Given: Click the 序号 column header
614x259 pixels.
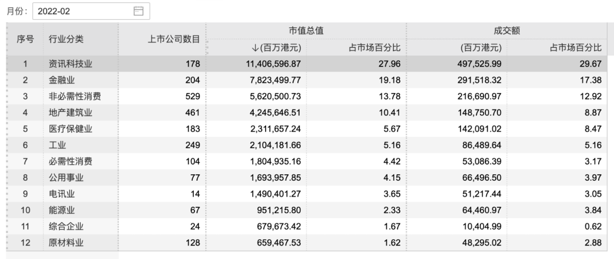Looking at the screenshot, I should 25,39.
